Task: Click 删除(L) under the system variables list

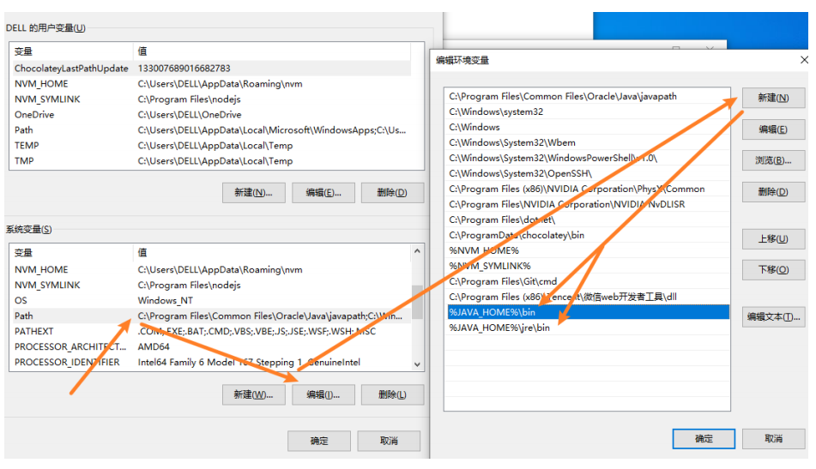Action: click(x=391, y=394)
